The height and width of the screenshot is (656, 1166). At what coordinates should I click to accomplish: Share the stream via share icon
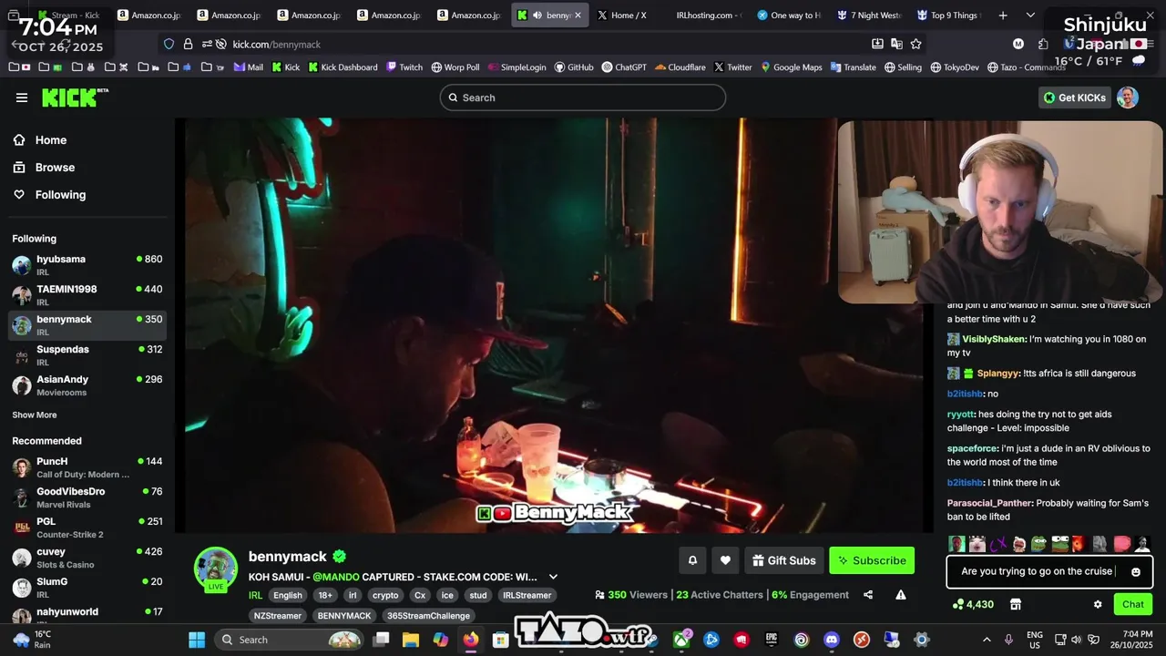(x=868, y=595)
